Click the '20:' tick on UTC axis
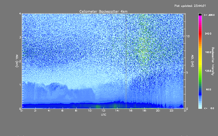Screen dimensions: 218x136 tap(158, 111)
